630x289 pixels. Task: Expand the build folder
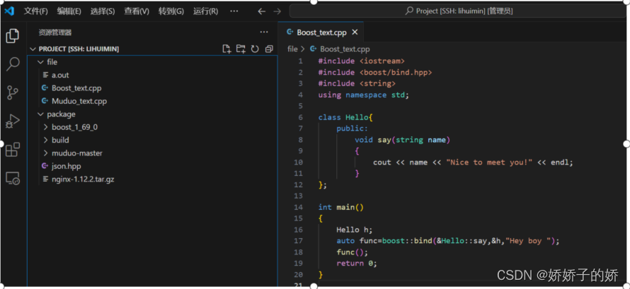tap(60, 140)
